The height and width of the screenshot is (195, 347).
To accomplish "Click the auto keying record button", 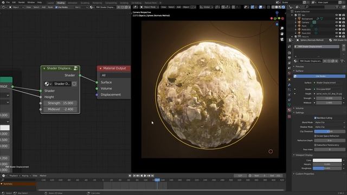I will 130,175.
